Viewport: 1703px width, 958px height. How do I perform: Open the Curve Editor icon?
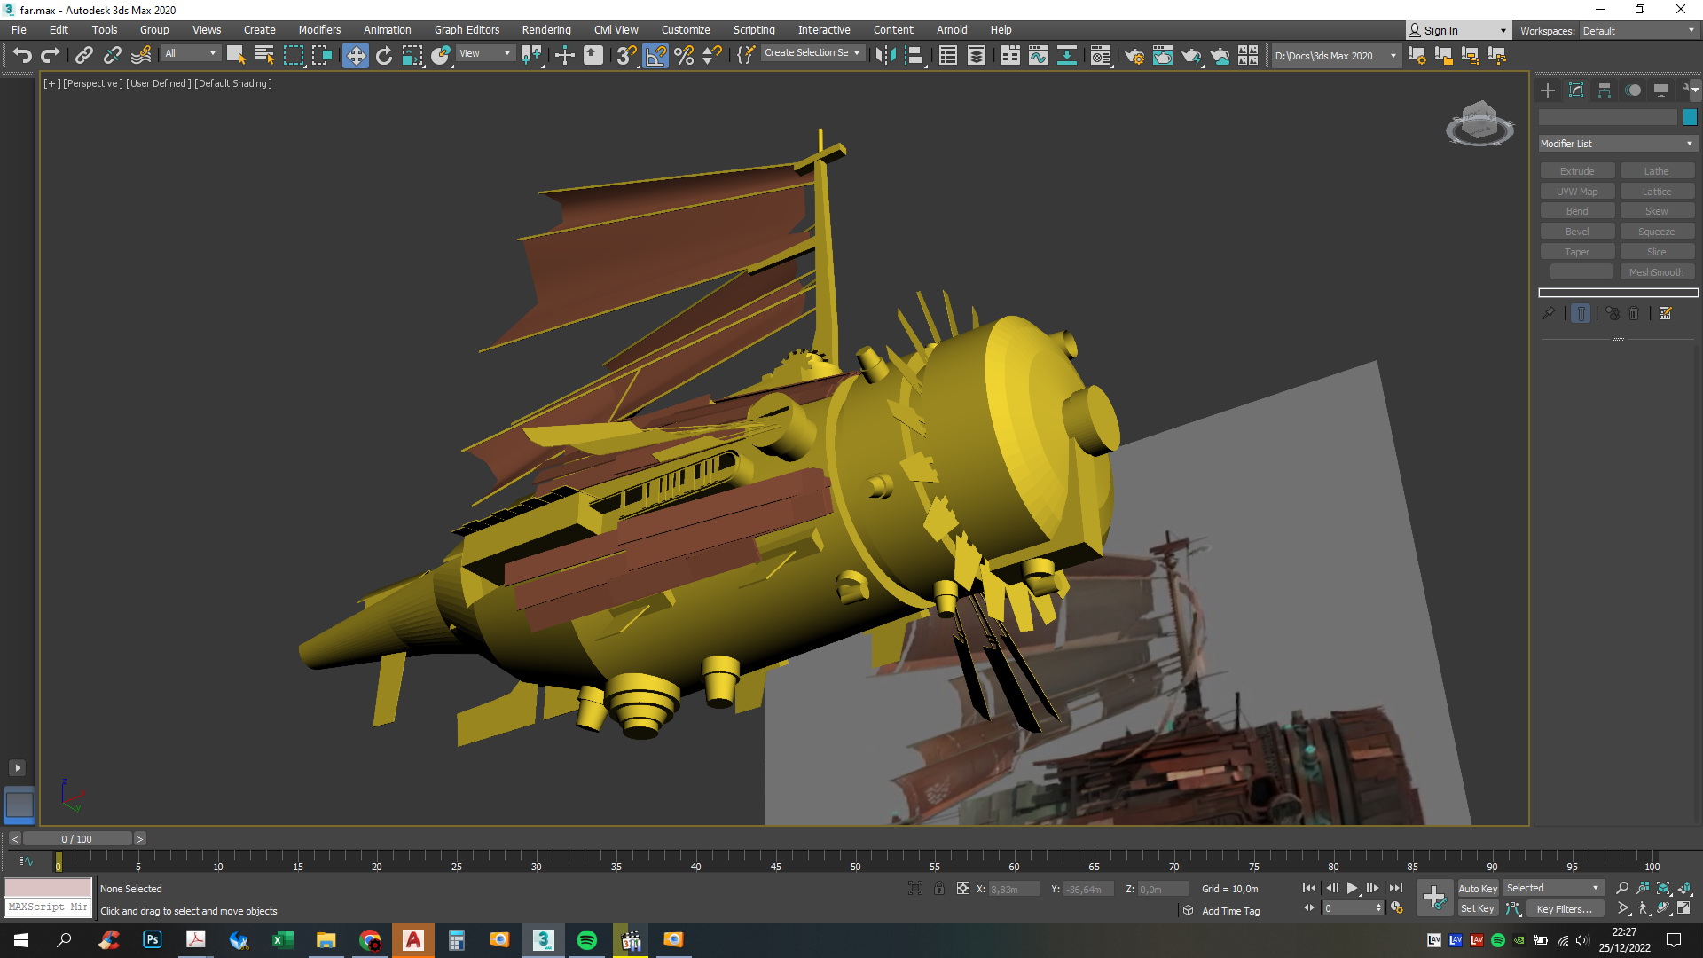pos(1038,56)
